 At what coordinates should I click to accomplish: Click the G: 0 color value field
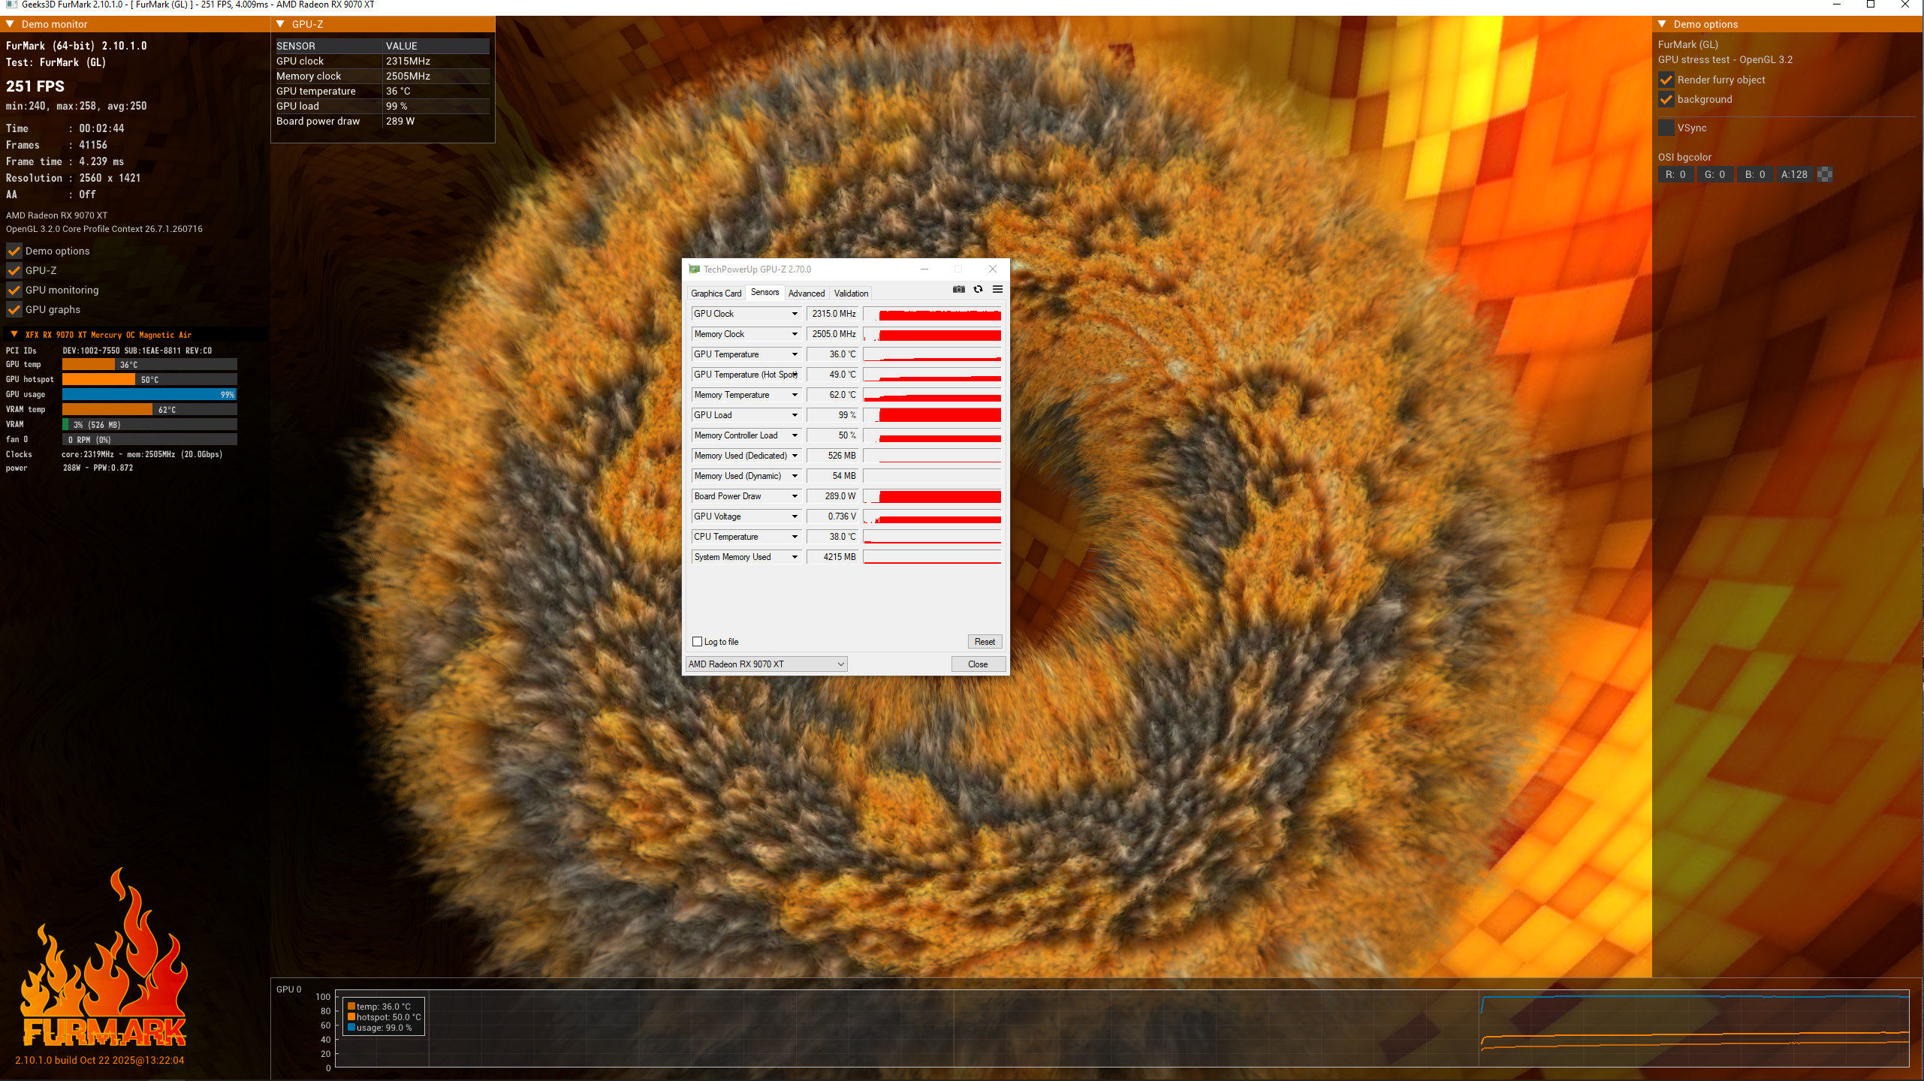(x=1714, y=174)
